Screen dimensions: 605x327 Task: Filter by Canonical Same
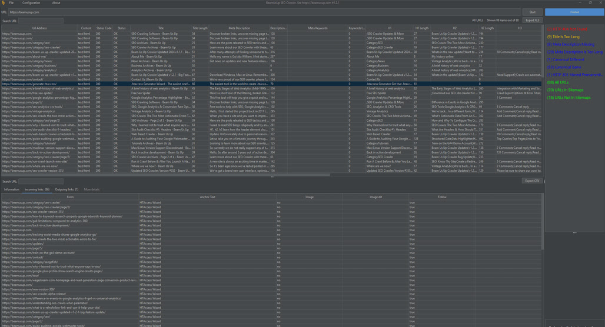tap(564, 67)
